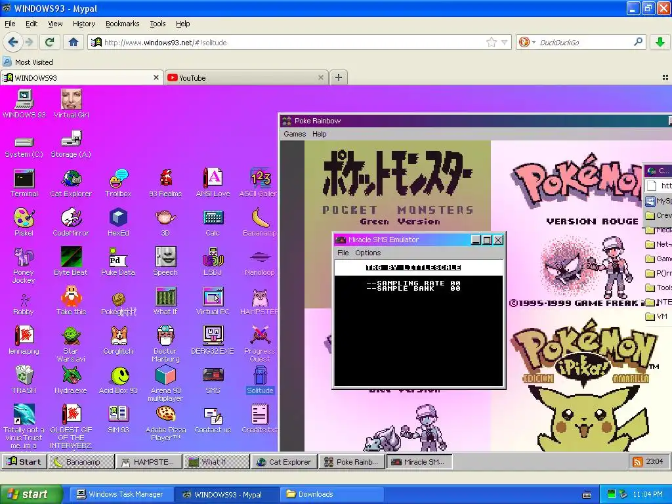Open a new tab with plus button
The height and width of the screenshot is (504, 672).
[x=339, y=77]
